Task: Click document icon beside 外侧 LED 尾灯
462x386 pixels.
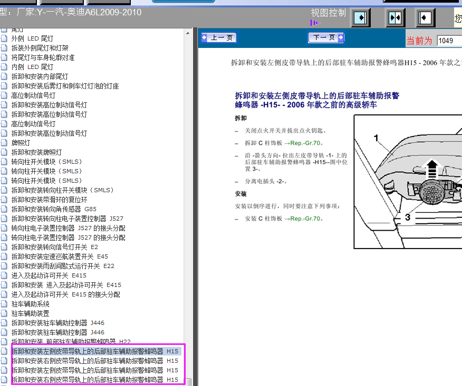Action: (x=4, y=38)
